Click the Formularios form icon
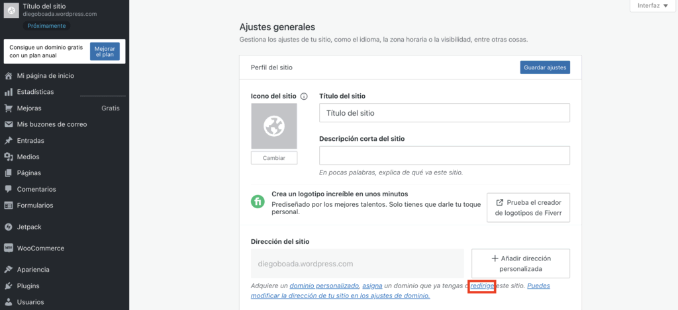Viewport: 678px width, 310px height. [8, 206]
